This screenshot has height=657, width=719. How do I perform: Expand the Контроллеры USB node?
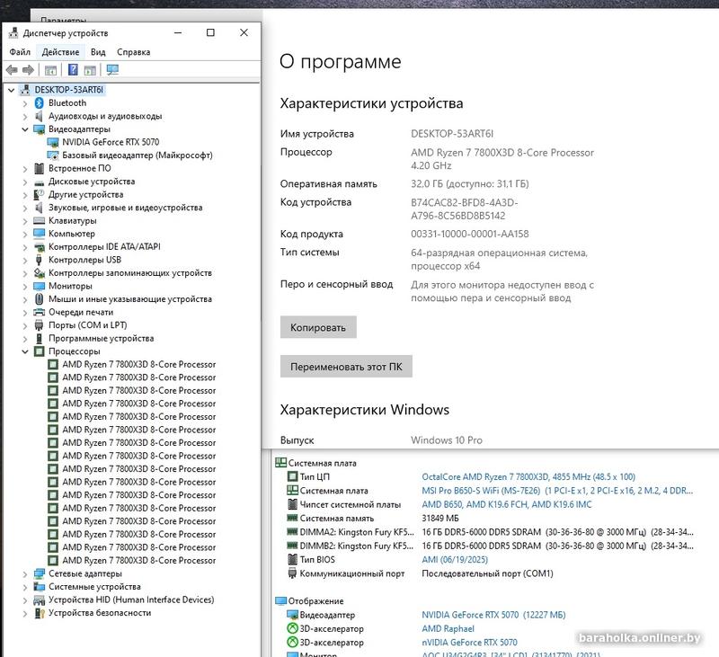(25, 261)
